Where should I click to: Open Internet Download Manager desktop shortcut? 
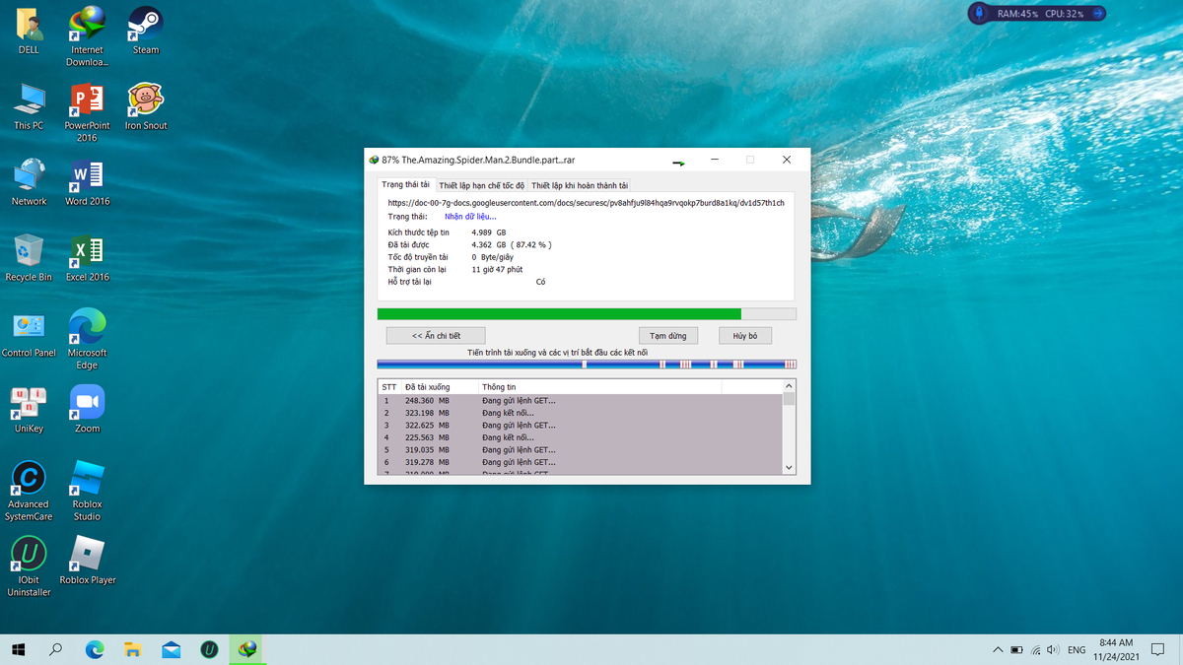87,36
